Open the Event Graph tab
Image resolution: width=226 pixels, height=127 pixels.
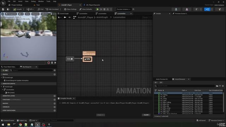(x=64, y=13)
